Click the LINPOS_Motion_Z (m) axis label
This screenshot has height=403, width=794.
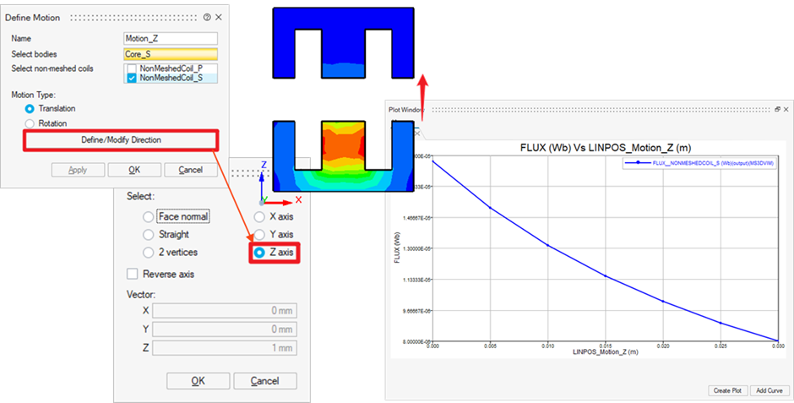tap(606, 351)
